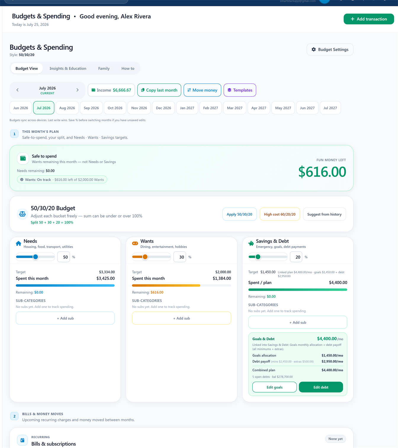
Task: Select the Oct 2026 month chip
Action: (x=115, y=108)
